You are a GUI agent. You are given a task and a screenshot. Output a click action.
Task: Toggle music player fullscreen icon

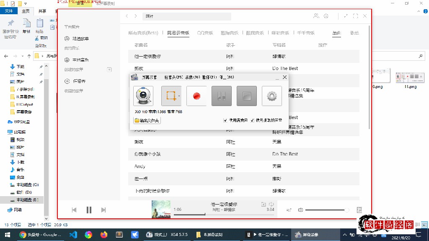tap(355, 16)
